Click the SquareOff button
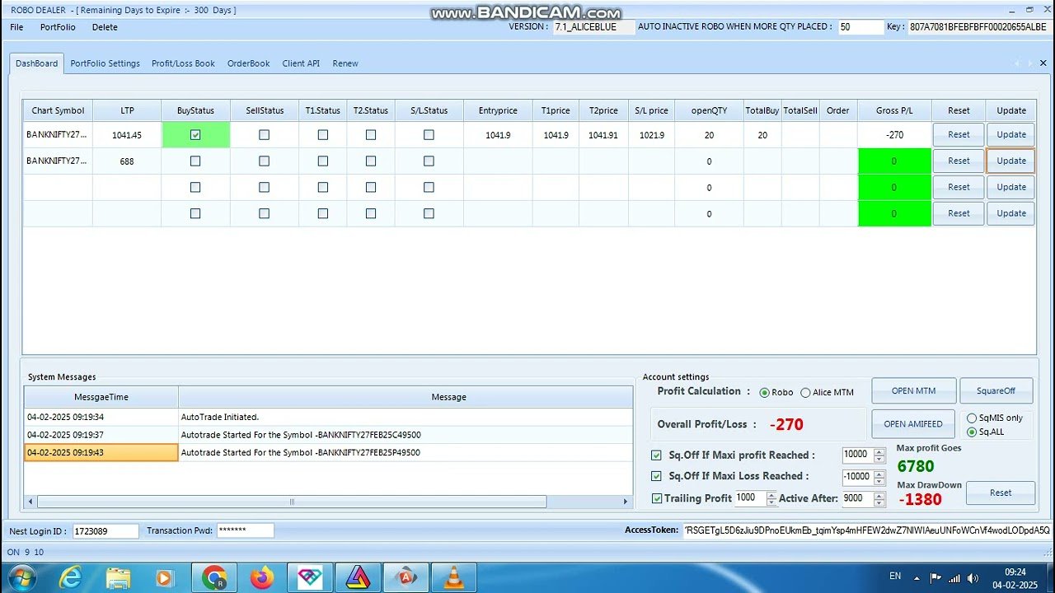This screenshot has width=1055, height=593. tap(996, 391)
